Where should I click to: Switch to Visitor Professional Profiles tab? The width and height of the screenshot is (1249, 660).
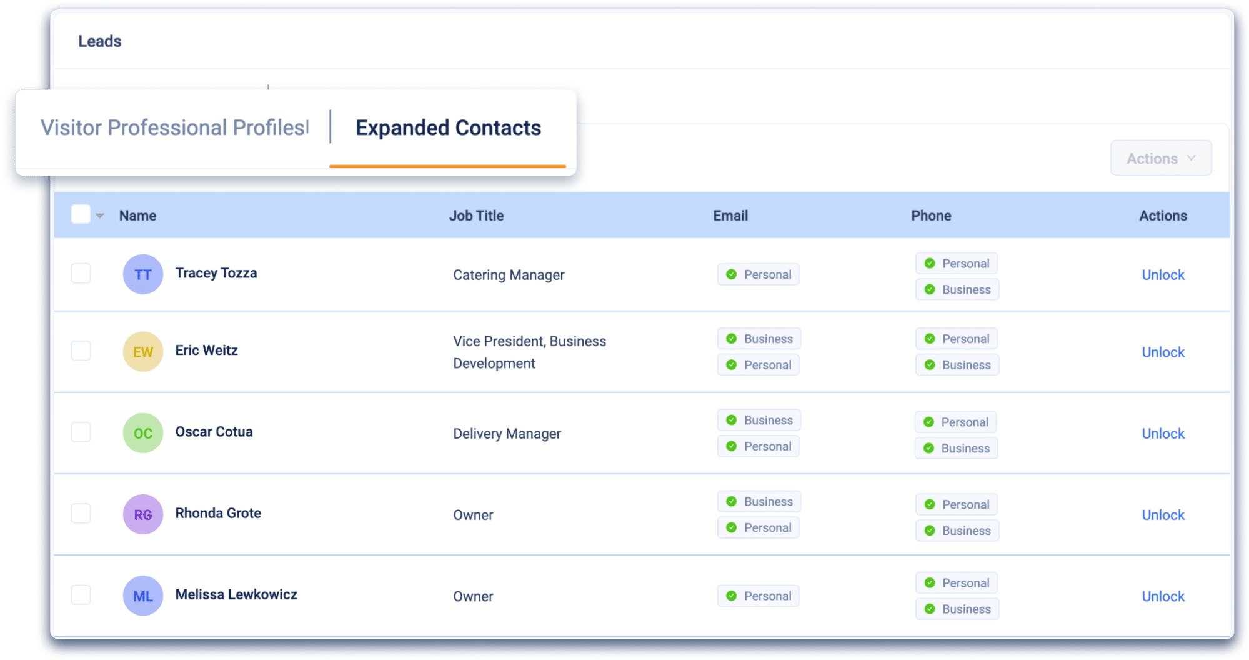174,127
